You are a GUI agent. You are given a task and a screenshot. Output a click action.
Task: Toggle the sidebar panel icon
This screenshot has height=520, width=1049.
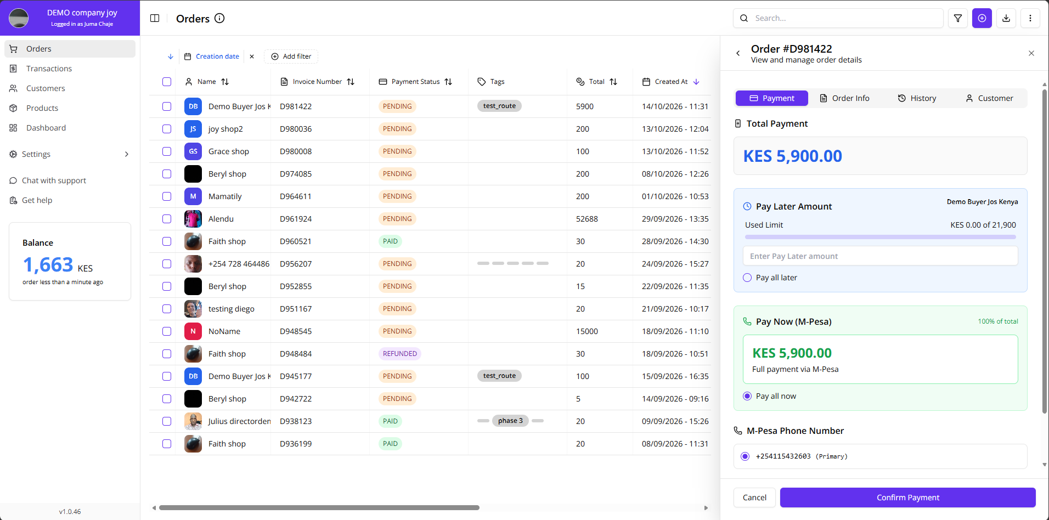(155, 18)
